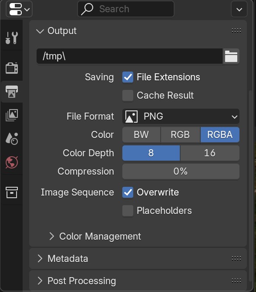
Task: Open the editor type selector
Action: [x=19, y=9]
